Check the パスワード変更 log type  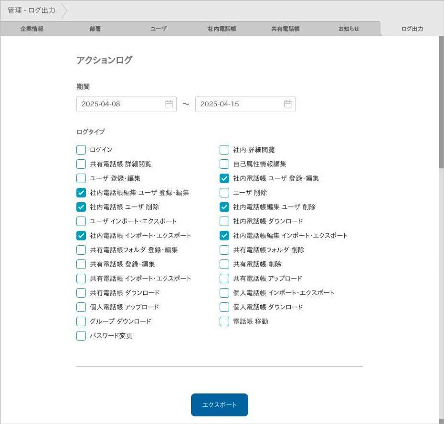point(81,336)
